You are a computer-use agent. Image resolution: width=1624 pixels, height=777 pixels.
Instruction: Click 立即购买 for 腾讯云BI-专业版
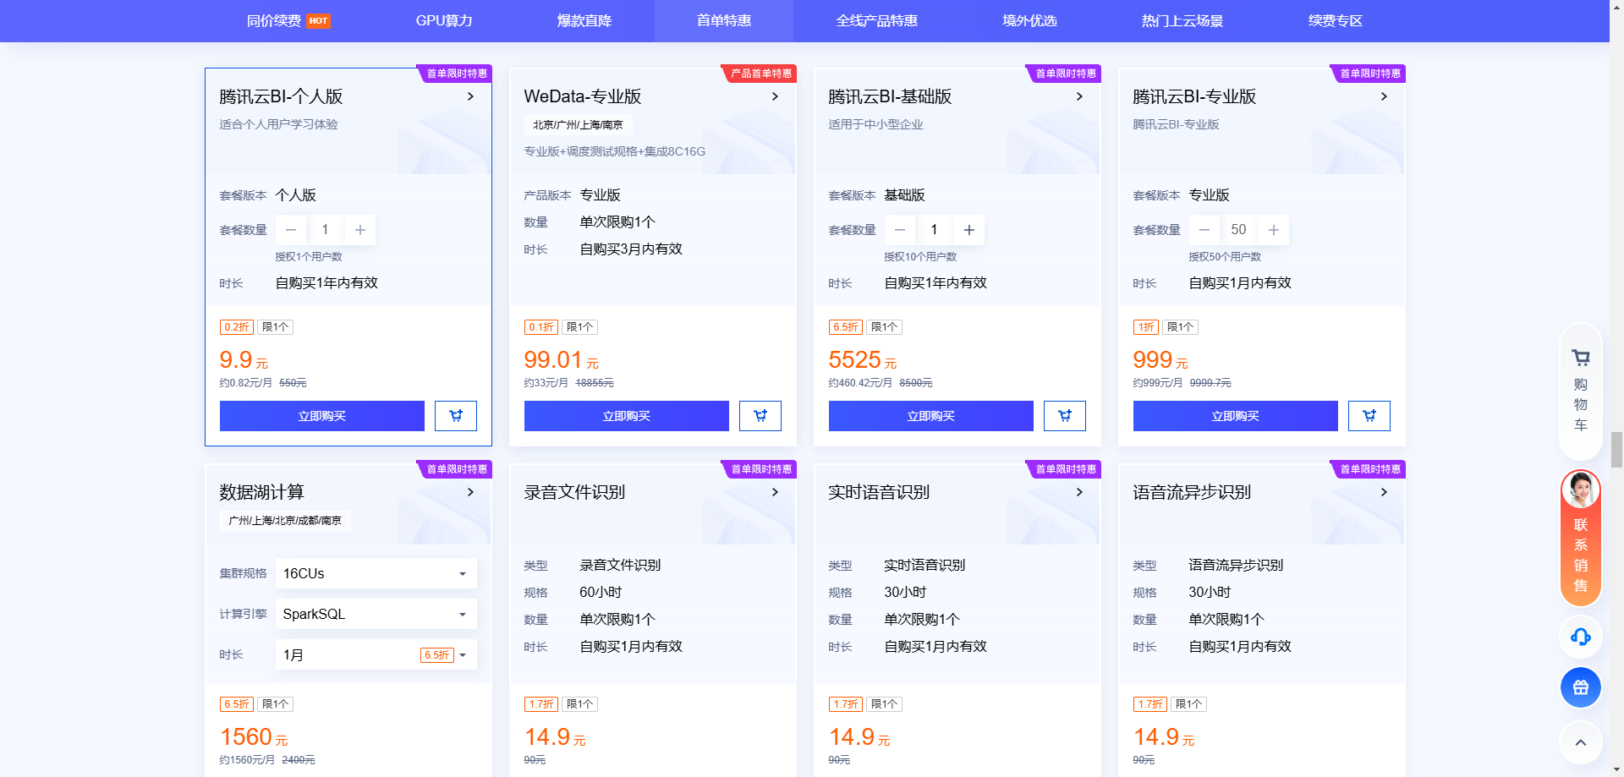[1236, 416]
